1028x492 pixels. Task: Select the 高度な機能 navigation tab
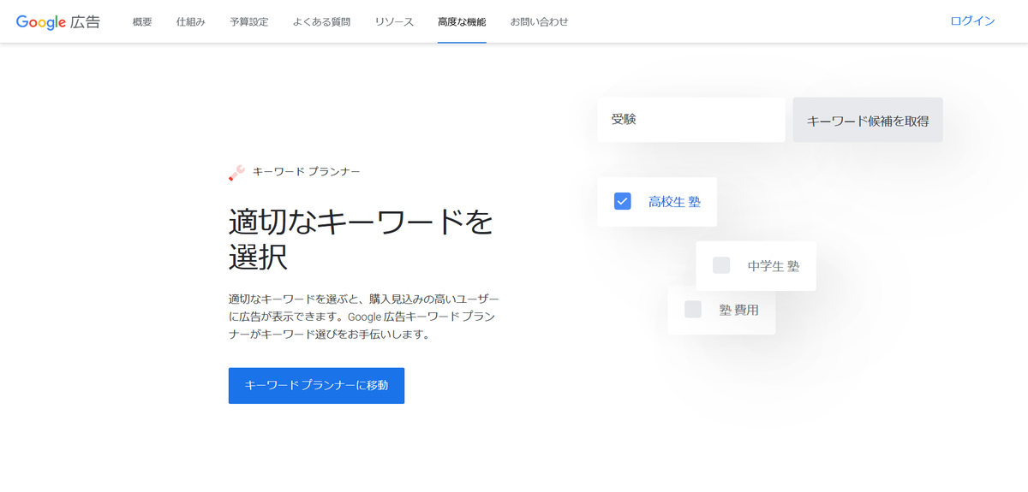462,21
